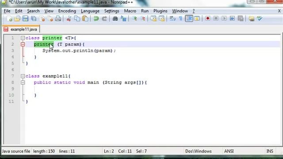Click the Open file folder icon

click(17, 19)
